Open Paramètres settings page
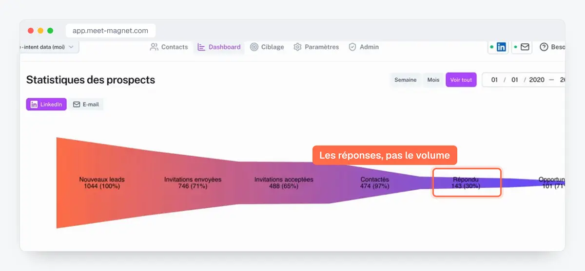This screenshot has height=271, width=585. [x=316, y=47]
